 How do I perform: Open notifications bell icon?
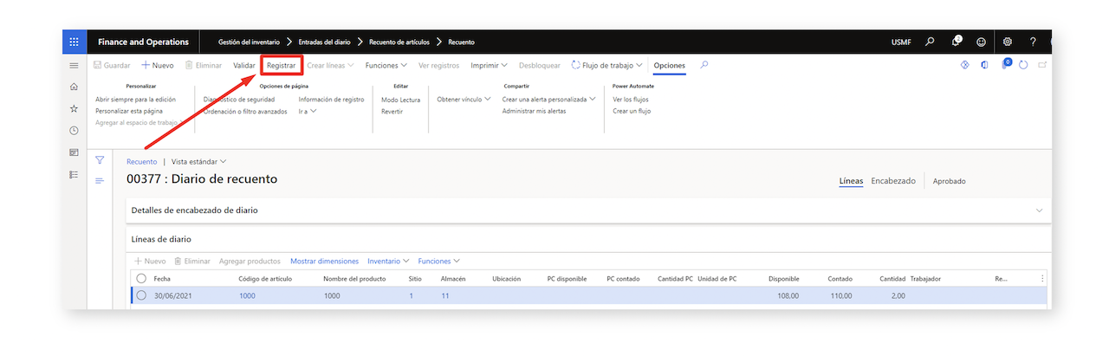(x=956, y=42)
